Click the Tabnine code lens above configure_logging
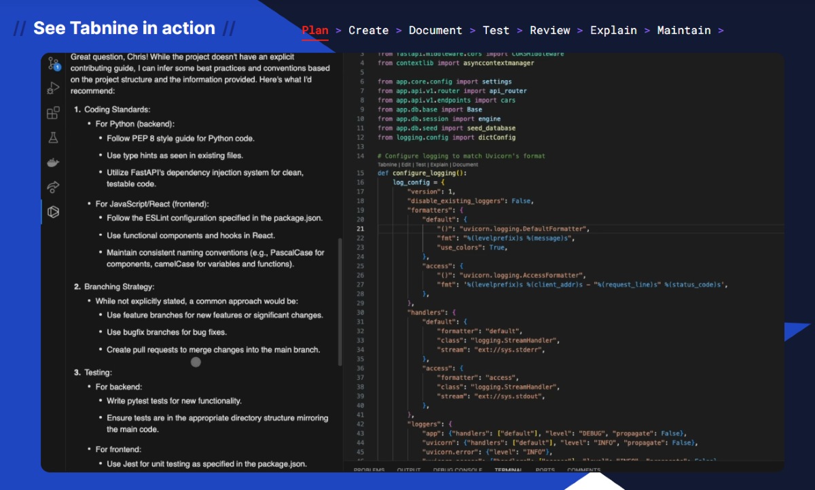Viewport: 815px width, 490px height. point(388,164)
